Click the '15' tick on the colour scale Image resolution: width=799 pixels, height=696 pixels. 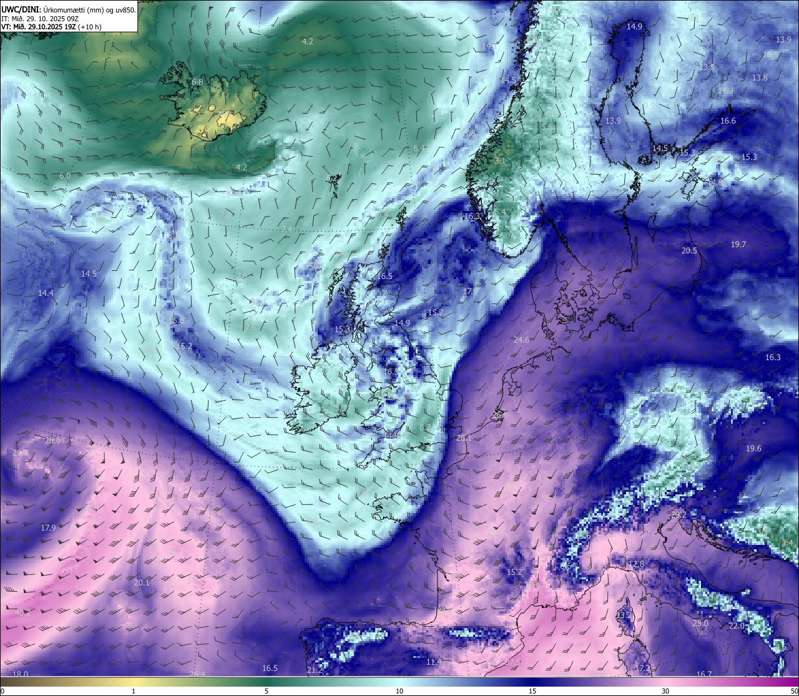click(532, 691)
